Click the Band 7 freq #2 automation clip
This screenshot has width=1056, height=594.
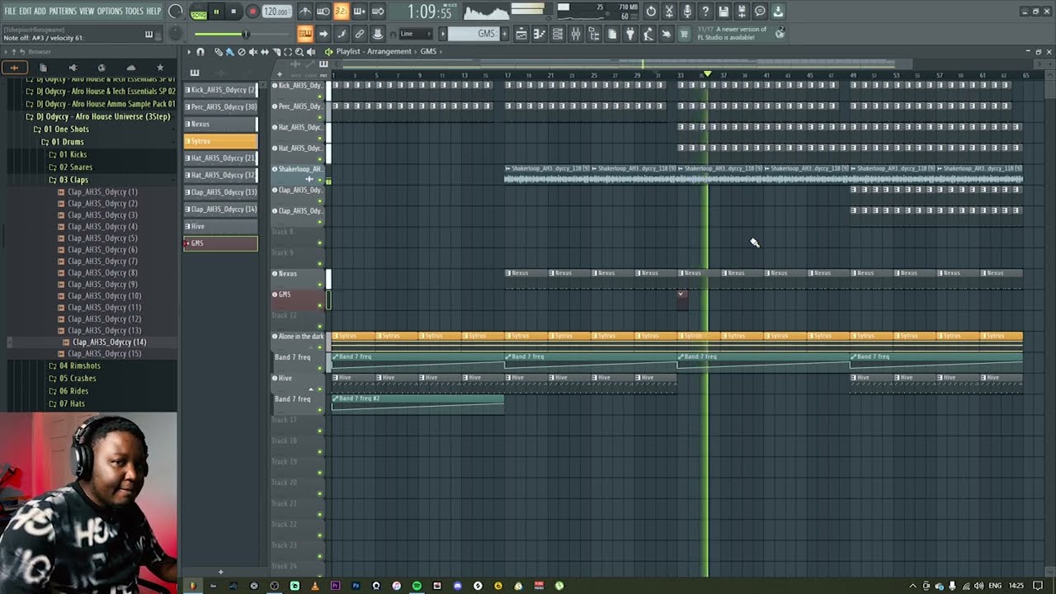pos(417,403)
